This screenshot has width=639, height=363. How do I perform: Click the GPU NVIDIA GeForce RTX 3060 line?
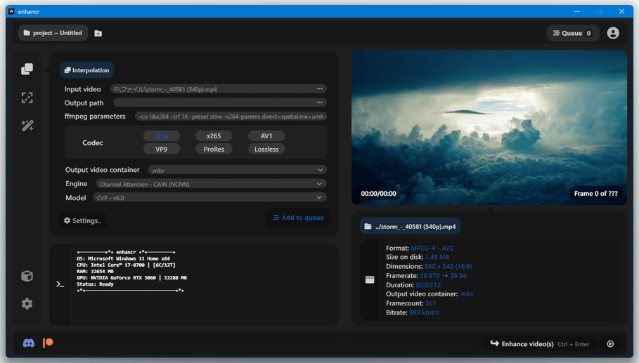pos(131,278)
